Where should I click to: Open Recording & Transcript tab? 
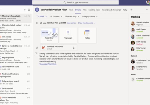click(x=111, y=10)
